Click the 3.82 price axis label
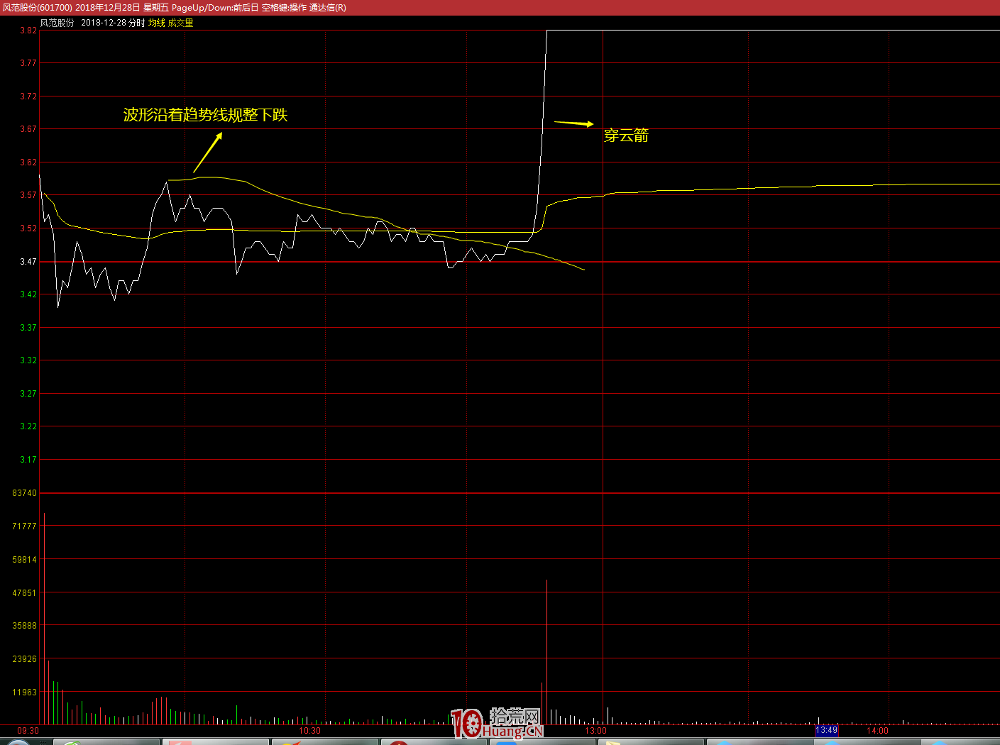The image size is (1000, 745). tap(28, 31)
